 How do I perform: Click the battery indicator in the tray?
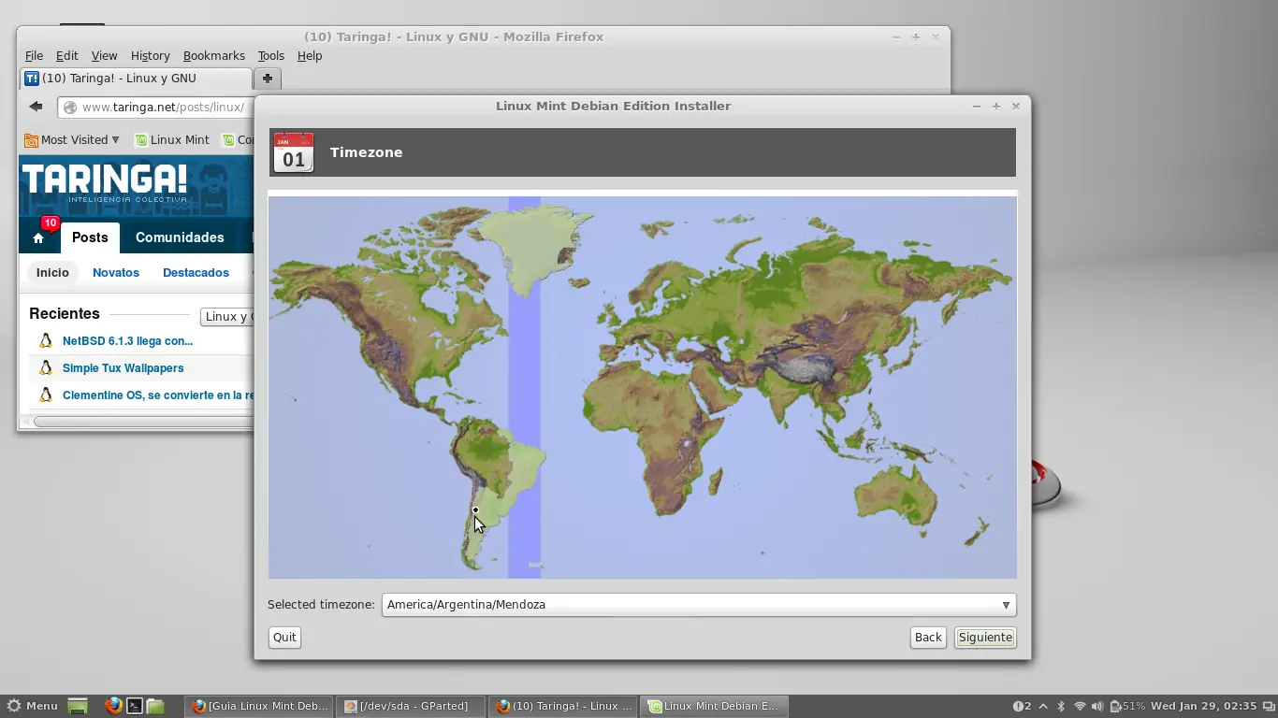pos(1126,706)
